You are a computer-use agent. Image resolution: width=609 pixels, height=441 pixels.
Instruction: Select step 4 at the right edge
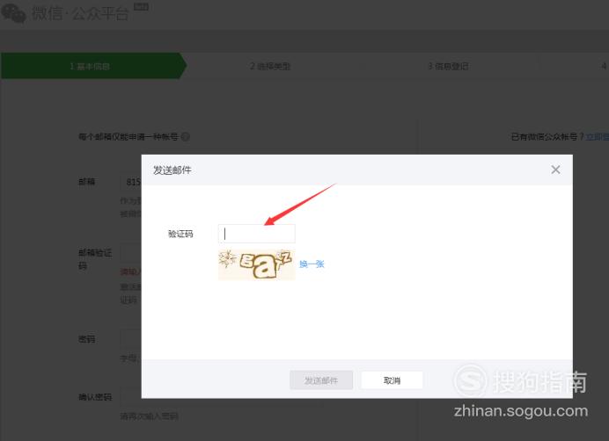pyautogui.click(x=603, y=66)
